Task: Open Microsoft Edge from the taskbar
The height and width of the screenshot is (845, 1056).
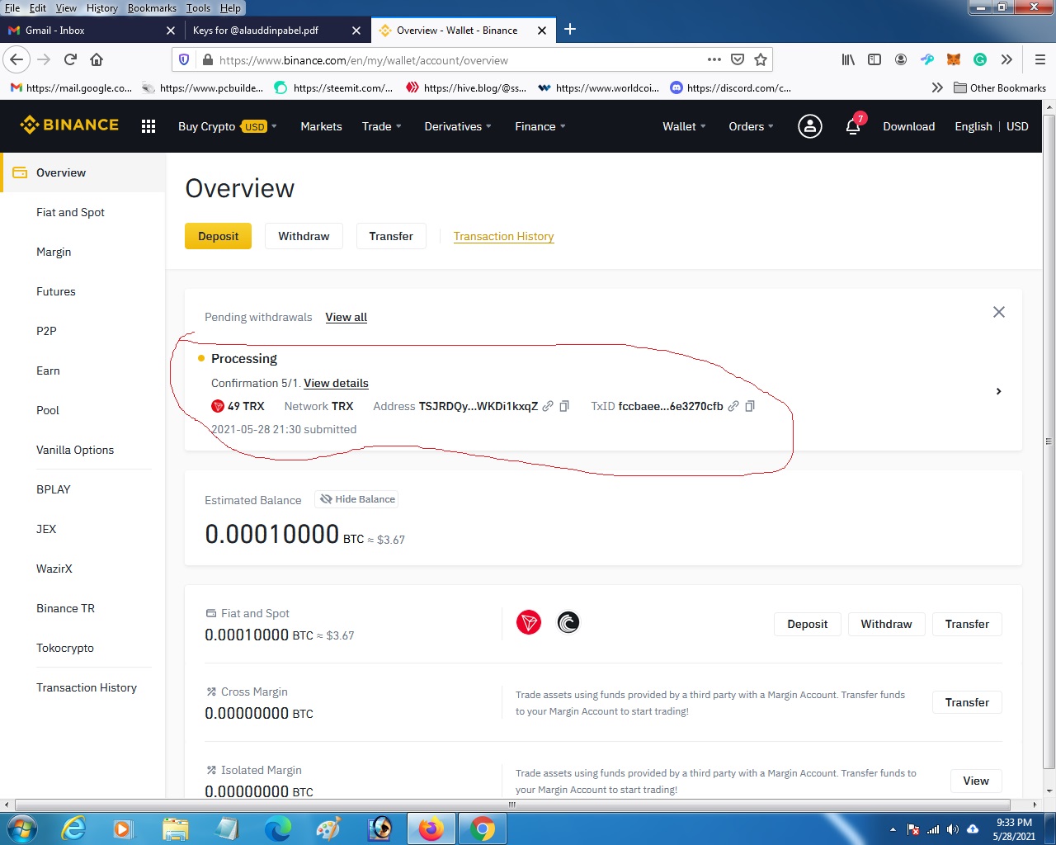Action: point(278,828)
